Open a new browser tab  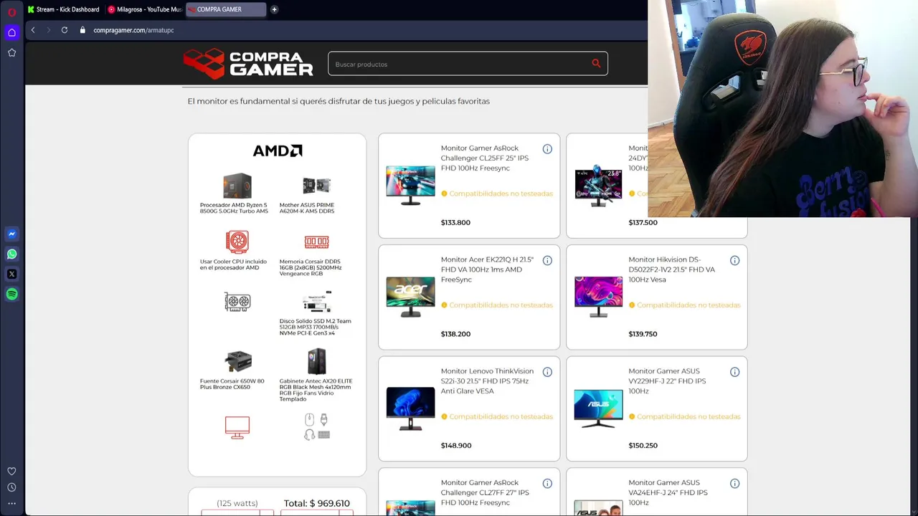point(274,9)
